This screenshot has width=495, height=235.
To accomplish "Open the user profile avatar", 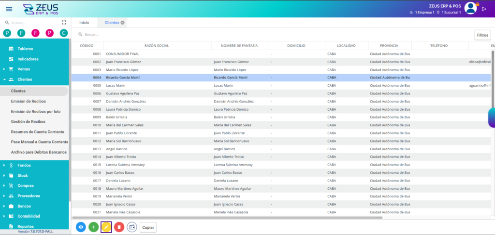I will [x=470, y=8].
